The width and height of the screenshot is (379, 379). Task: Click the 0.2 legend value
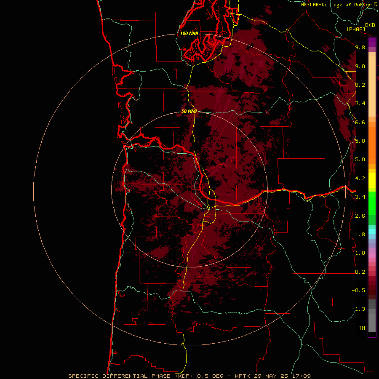360,272
